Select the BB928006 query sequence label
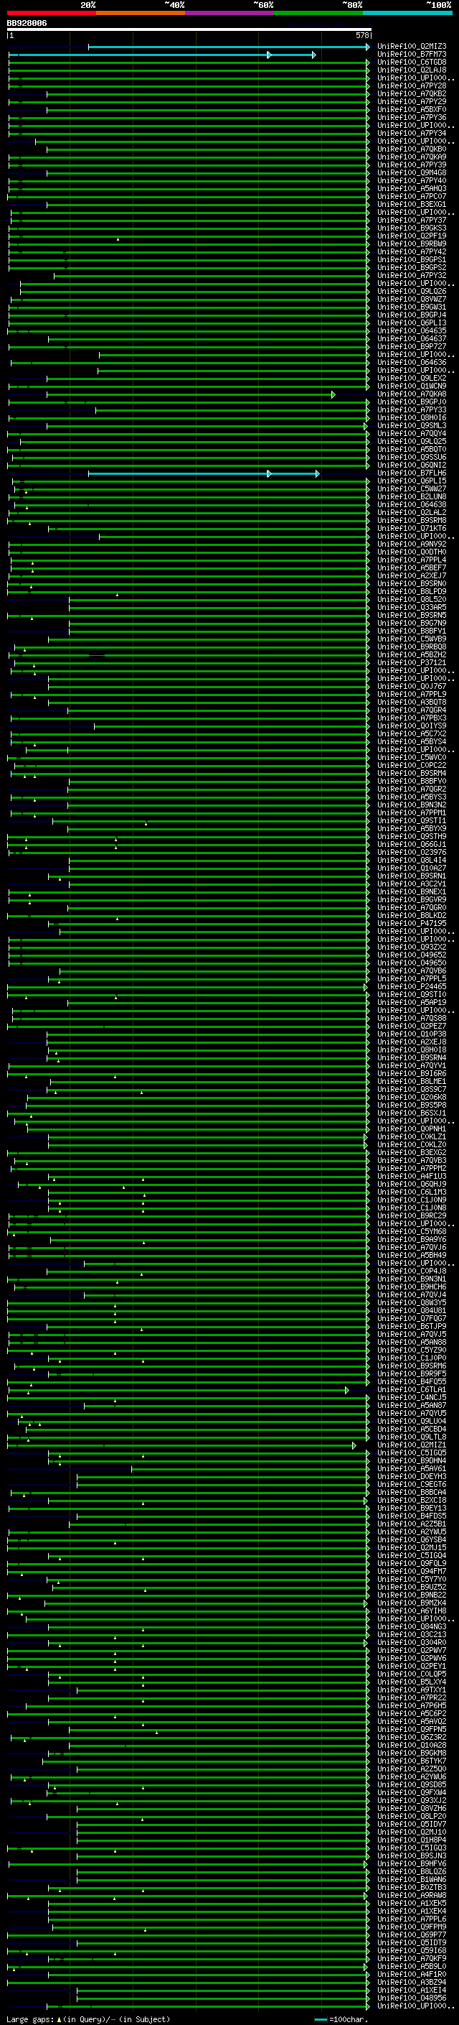459x2025 pixels. (x=27, y=24)
